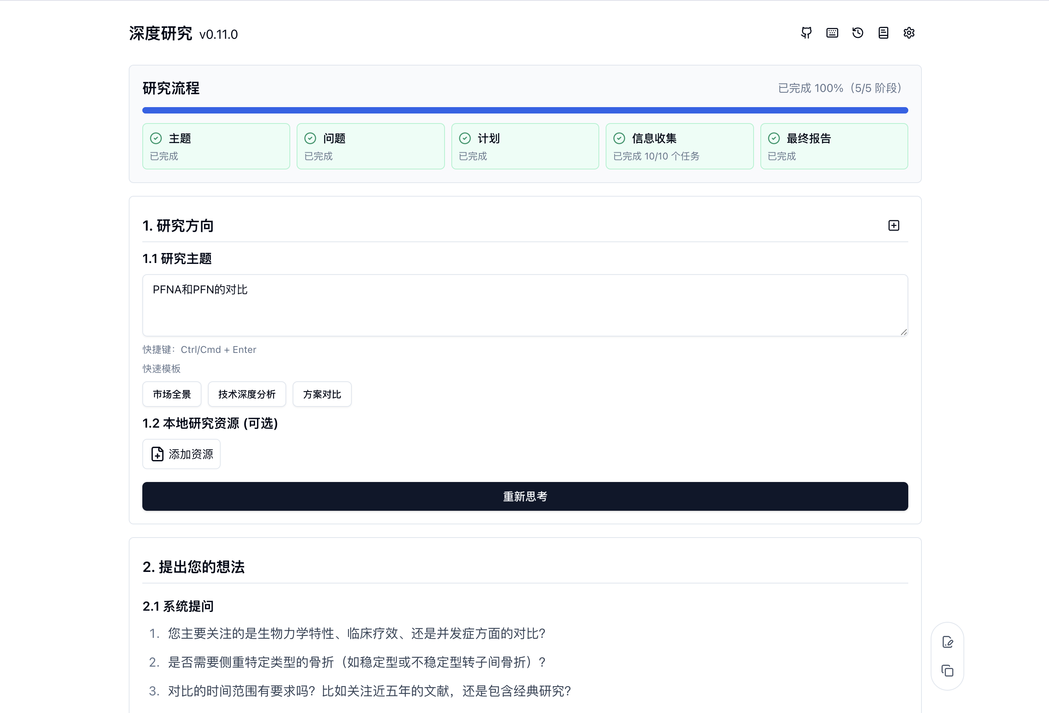Click the 1.1 研究主题 heading
The height and width of the screenshot is (713, 1049).
tap(177, 259)
